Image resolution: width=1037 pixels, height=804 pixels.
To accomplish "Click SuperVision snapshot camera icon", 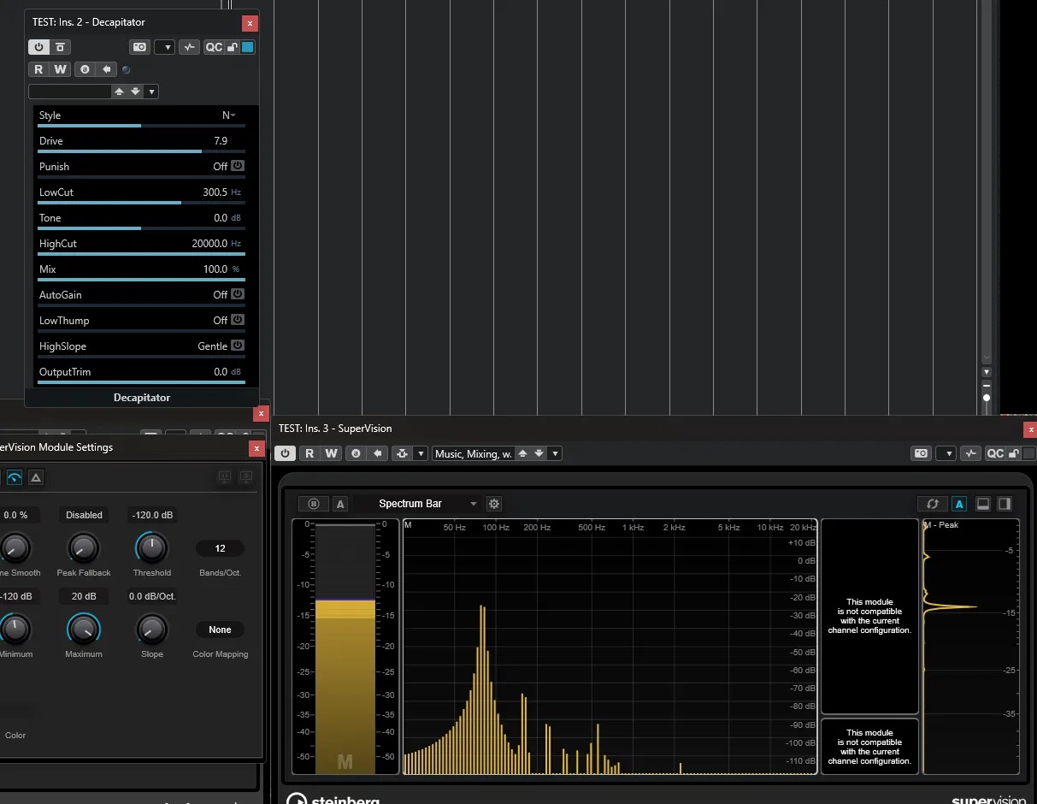I will click(921, 453).
